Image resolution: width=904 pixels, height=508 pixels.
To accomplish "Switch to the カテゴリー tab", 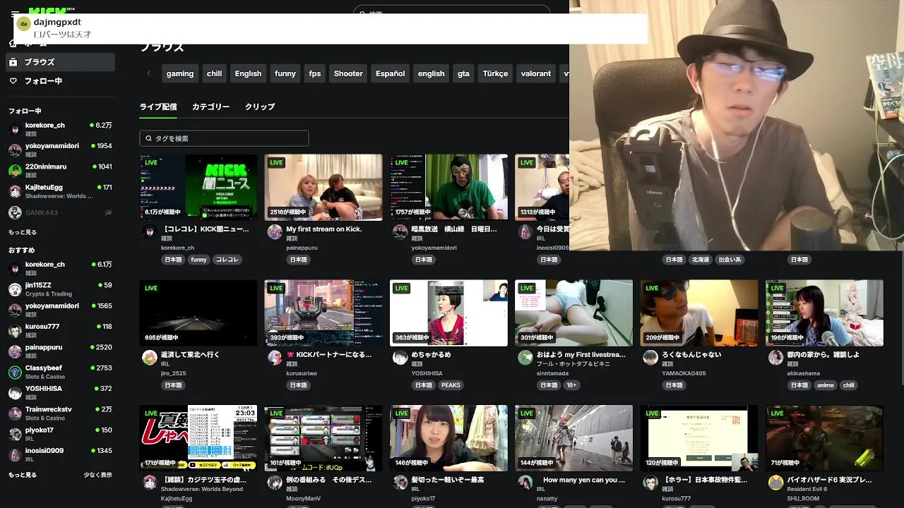I will (210, 107).
